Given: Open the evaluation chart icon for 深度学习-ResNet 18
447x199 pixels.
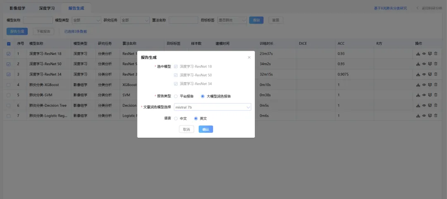Looking at the screenshot, I should tap(430, 54).
